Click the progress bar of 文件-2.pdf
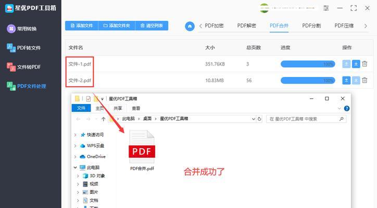 point(308,81)
